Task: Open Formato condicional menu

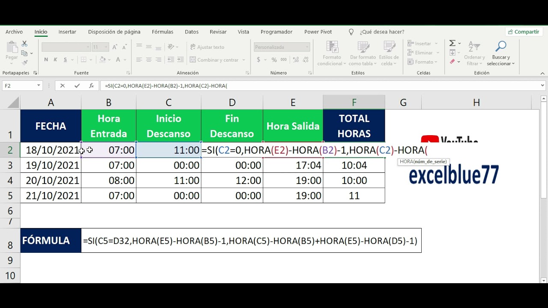Action: (332, 53)
